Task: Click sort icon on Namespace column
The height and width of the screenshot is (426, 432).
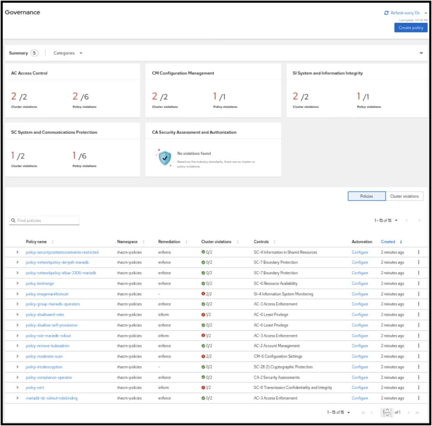Action: (x=143, y=242)
